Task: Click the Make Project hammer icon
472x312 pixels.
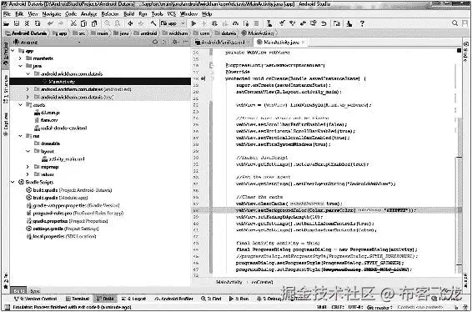Action: (153, 23)
